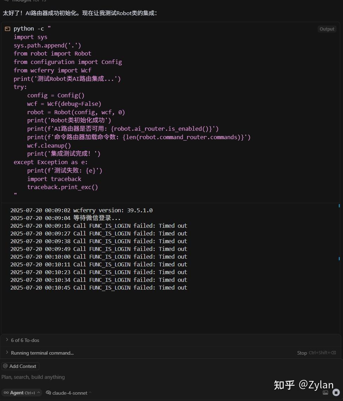The height and width of the screenshot is (401, 343).
Task: Click the infinity Agent mode icon
Action: point(6,393)
